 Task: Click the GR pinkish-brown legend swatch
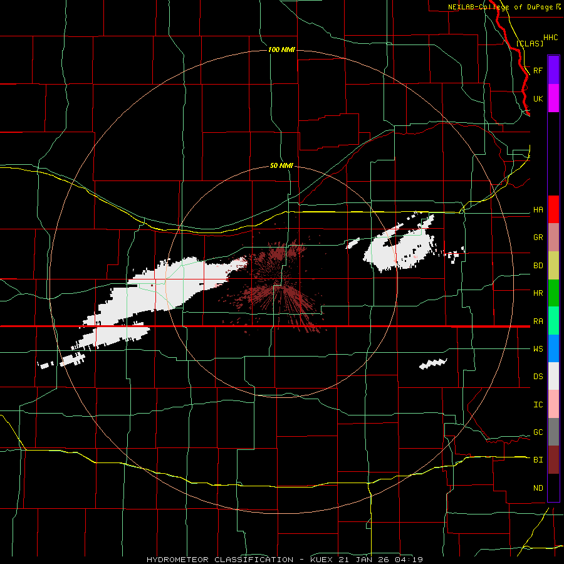pyautogui.click(x=553, y=238)
